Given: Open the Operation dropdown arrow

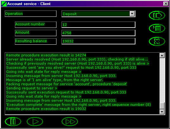Looking at the screenshot, I should [132, 14].
